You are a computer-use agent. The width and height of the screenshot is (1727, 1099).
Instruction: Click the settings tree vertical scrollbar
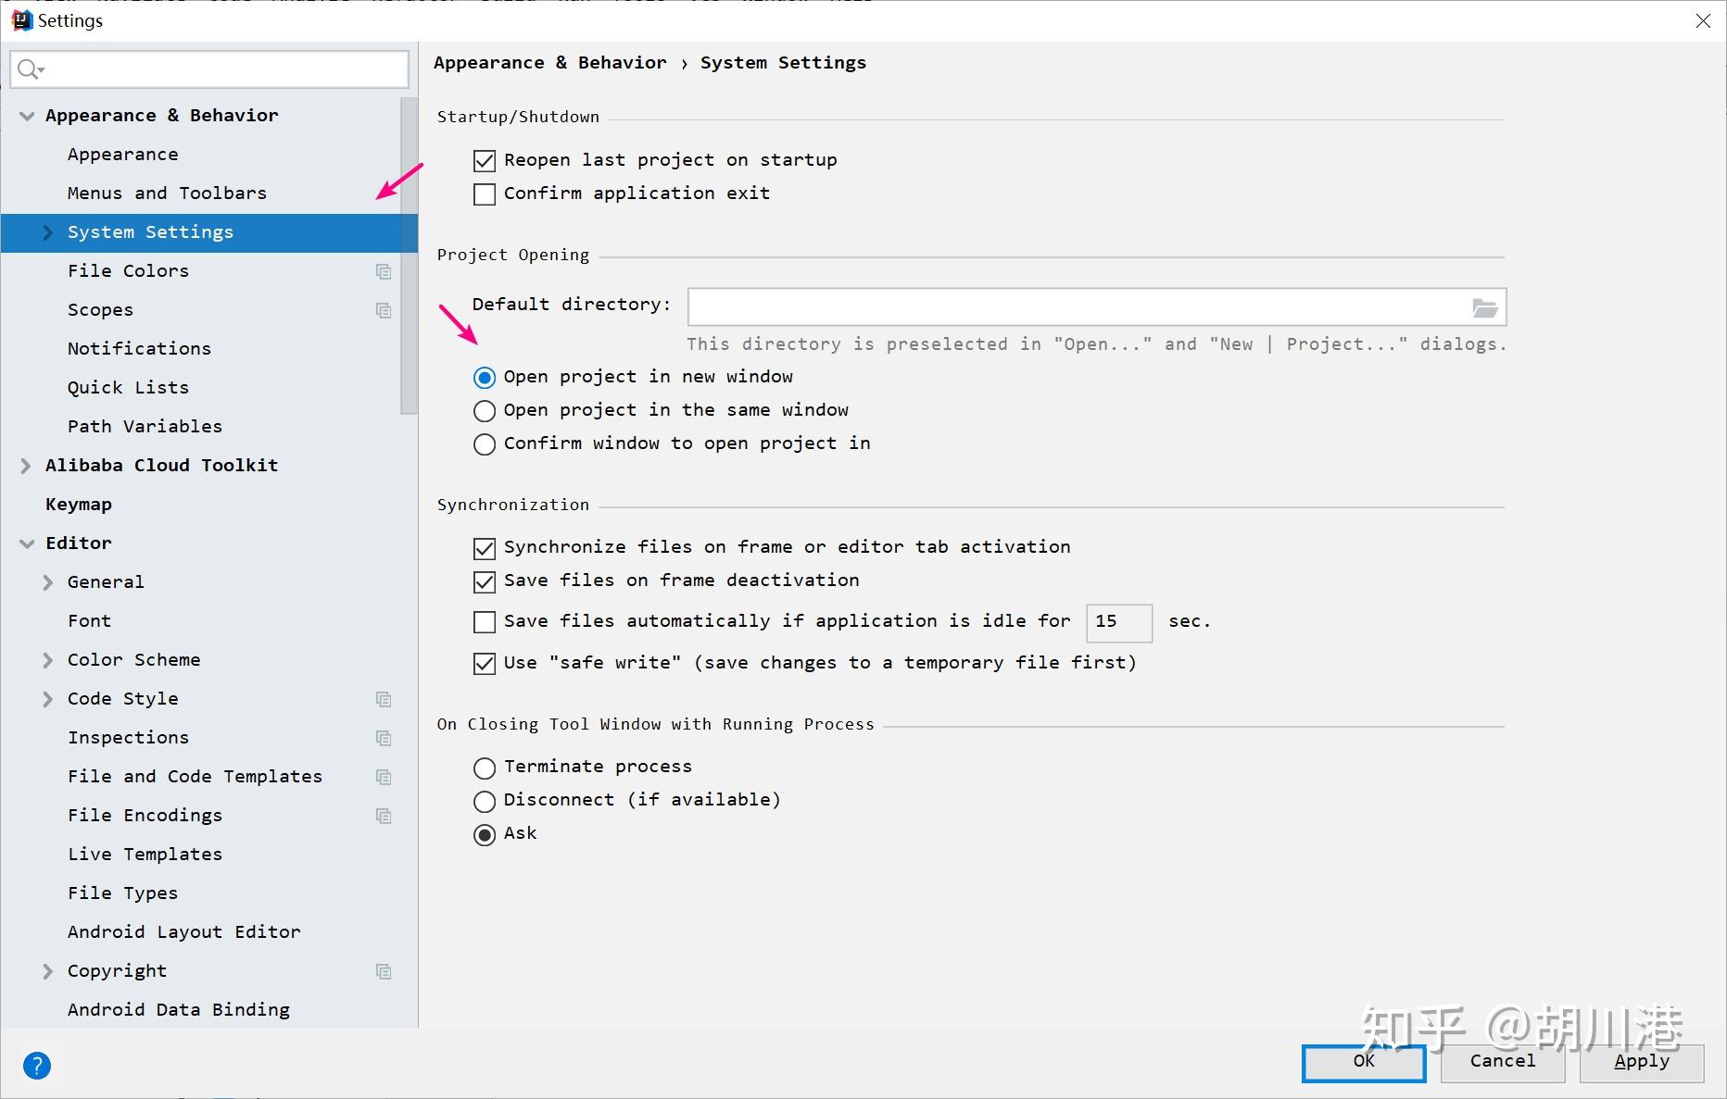409,259
